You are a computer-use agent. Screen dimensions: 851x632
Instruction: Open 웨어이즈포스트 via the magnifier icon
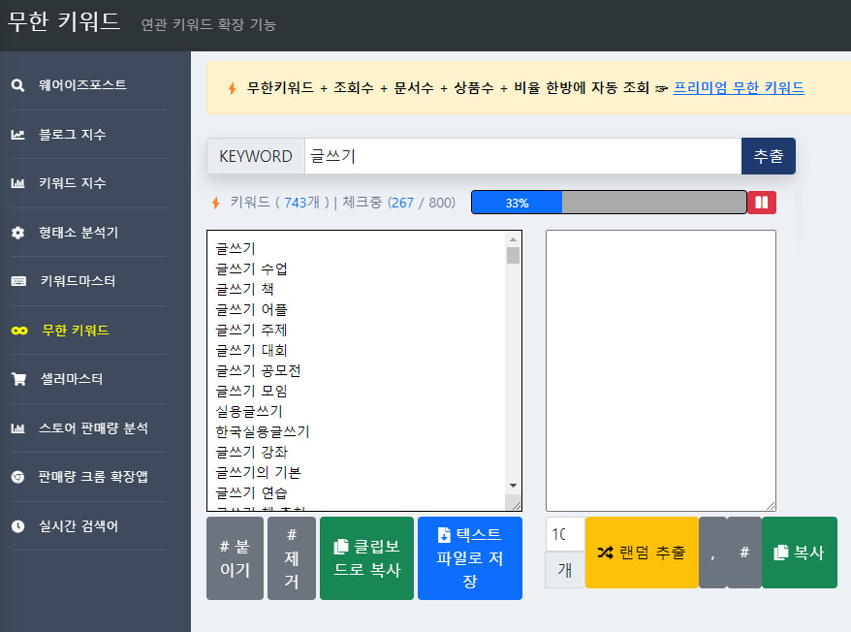click(17, 85)
